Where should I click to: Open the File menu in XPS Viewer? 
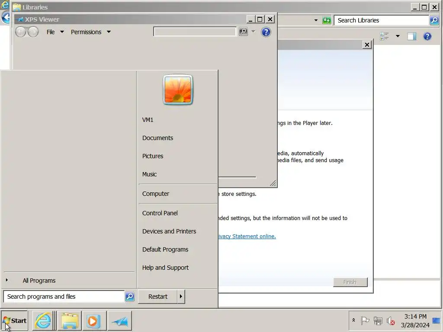[x=55, y=32]
